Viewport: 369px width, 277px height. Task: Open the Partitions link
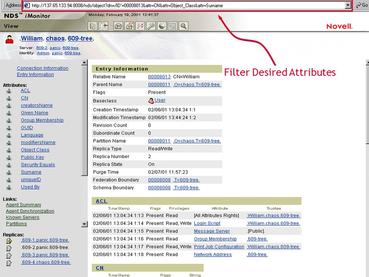tap(16, 224)
